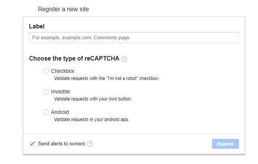Click "Validate requests with your own button" text
Viewport: 258px width, 164px height.
click(93, 99)
